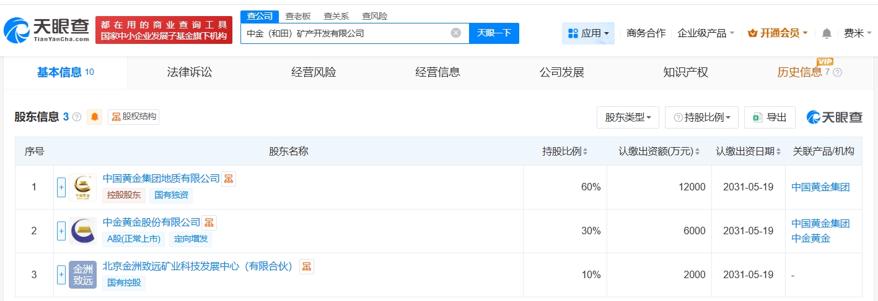Viewport: 878px width, 301px height.
Task: Expand row 1 with the plus button
Action: [61, 187]
